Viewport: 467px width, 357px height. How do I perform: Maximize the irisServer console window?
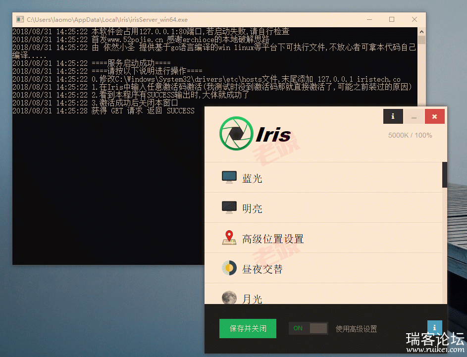[392, 19]
